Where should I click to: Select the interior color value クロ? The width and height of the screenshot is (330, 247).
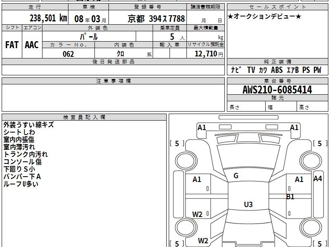(x=120, y=54)
